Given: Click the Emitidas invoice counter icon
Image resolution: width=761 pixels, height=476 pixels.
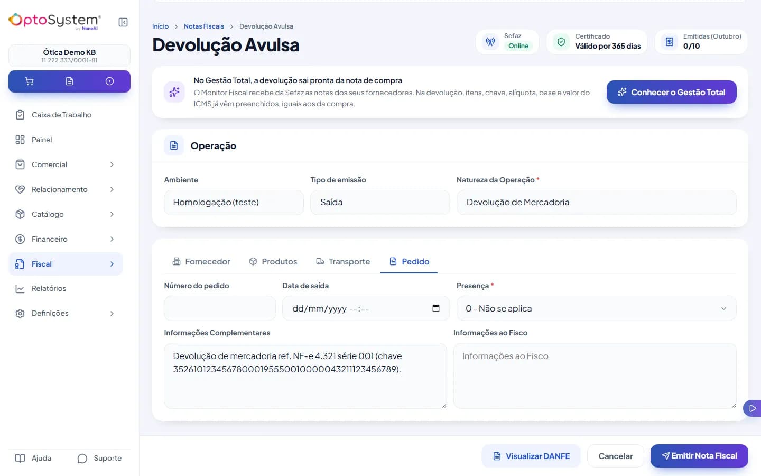Looking at the screenshot, I should pyautogui.click(x=670, y=41).
